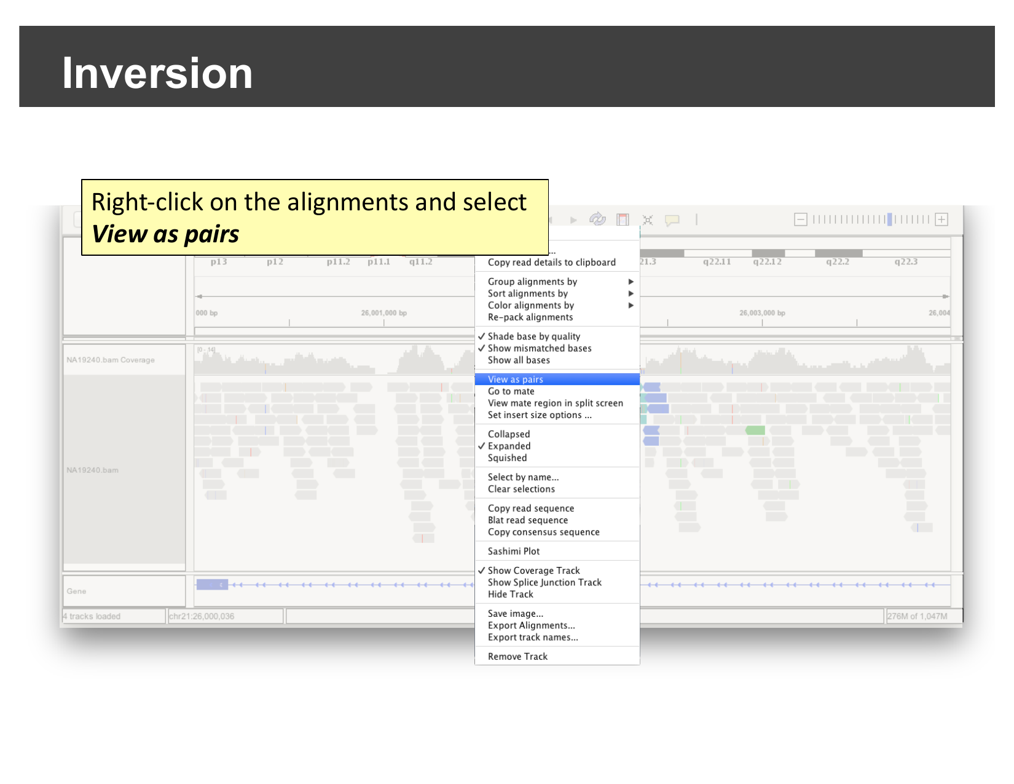Click the refresh icon in IGV toolbar
The image size is (1014, 784).
coord(597,219)
